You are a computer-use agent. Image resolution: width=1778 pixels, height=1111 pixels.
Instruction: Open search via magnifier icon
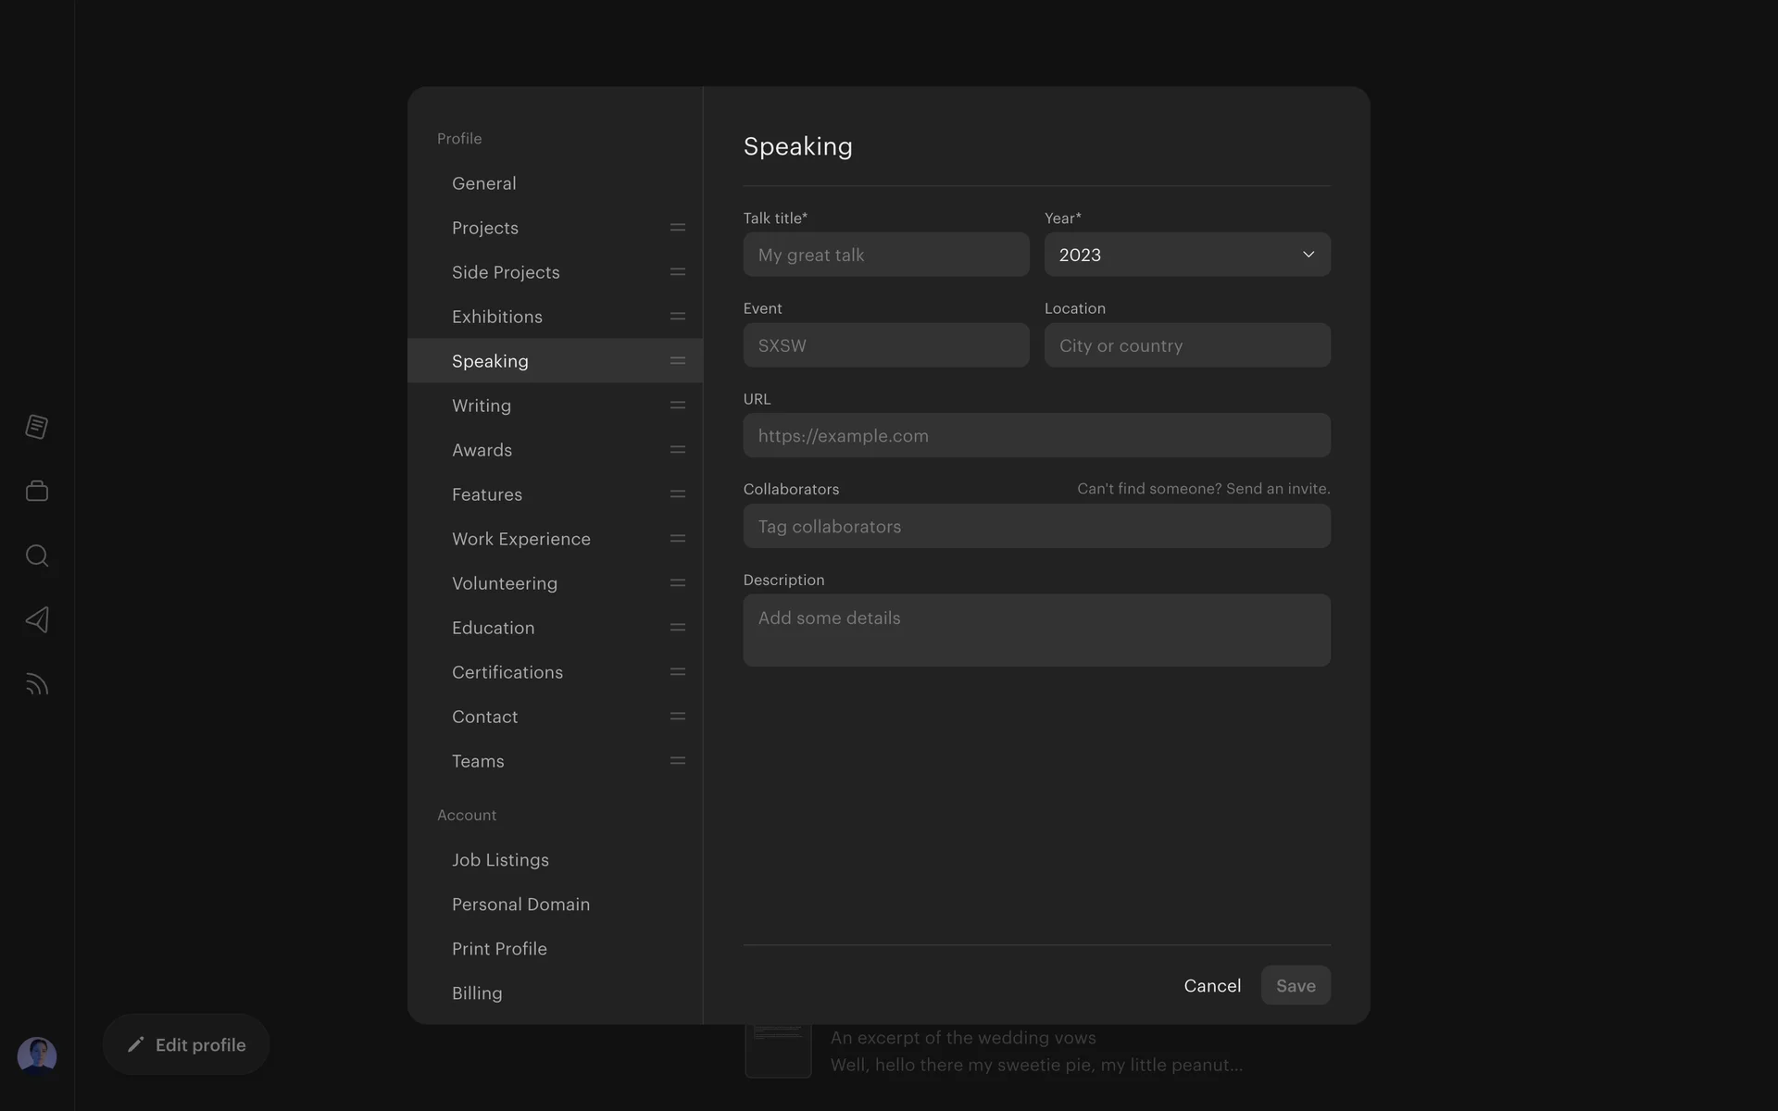(x=37, y=555)
